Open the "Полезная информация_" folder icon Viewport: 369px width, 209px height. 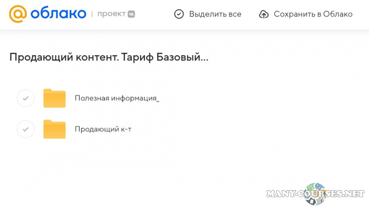(x=54, y=98)
